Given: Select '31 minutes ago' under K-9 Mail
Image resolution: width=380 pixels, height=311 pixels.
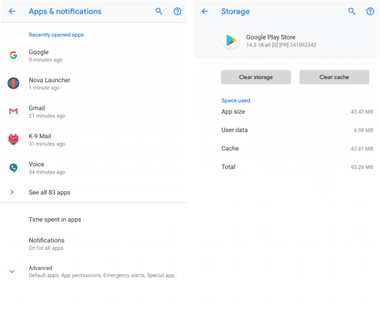Looking at the screenshot, I should click(x=47, y=144).
